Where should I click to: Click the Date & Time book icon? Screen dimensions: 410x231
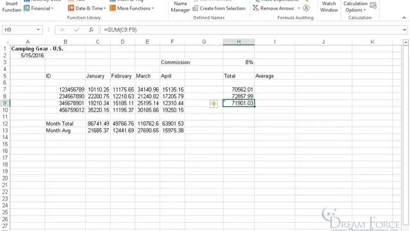(71, 8)
